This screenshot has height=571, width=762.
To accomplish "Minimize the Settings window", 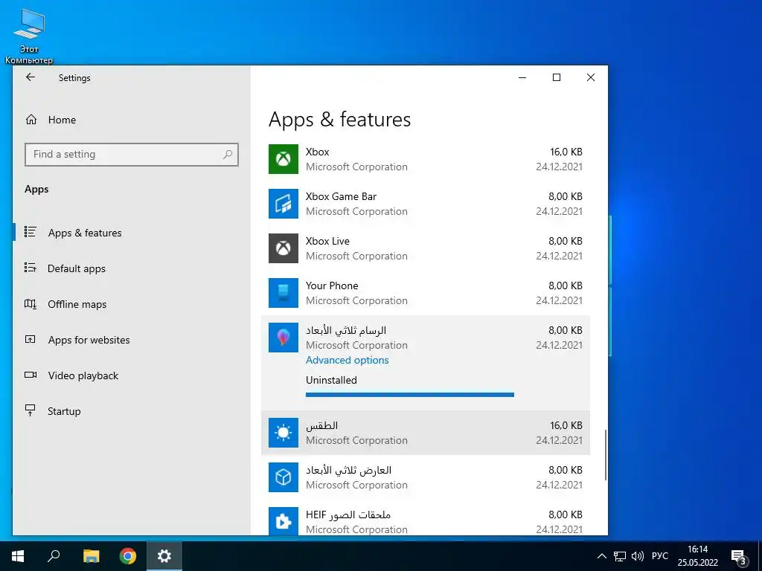I will (522, 77).
